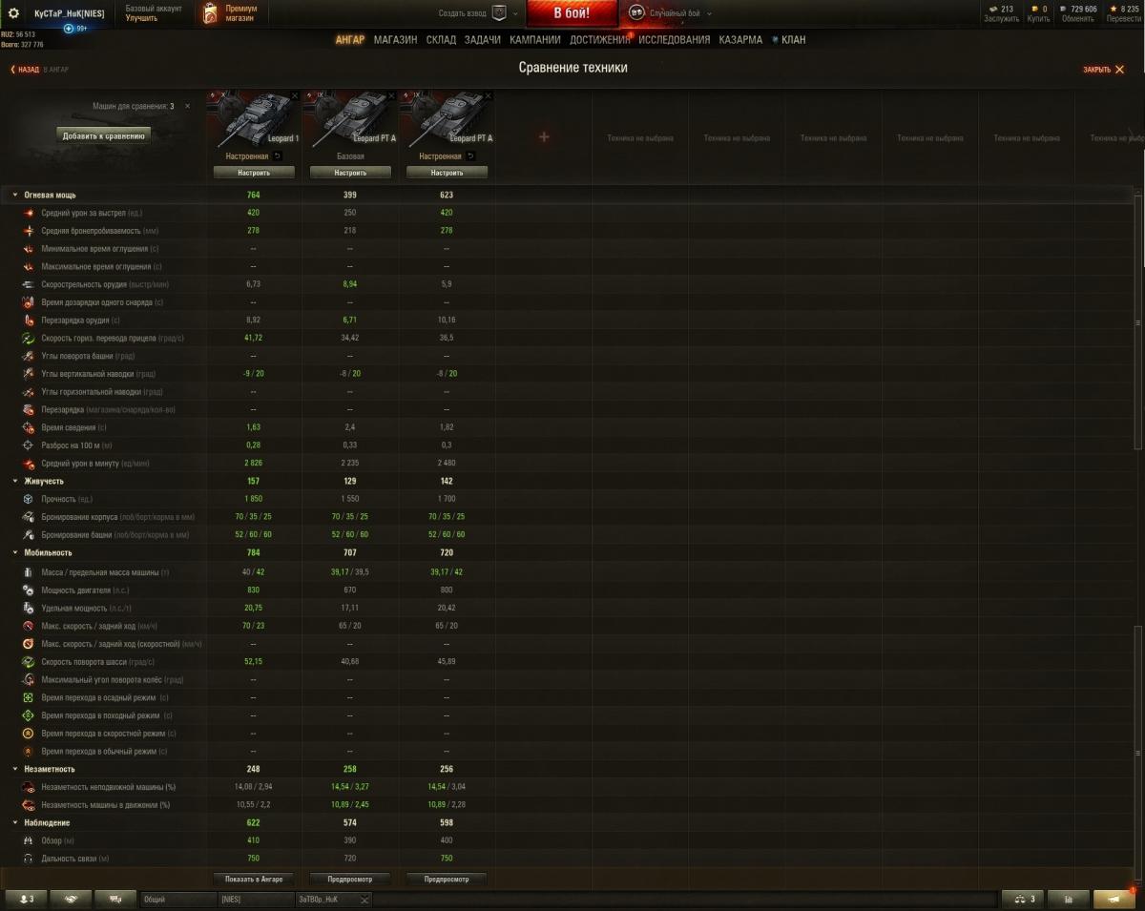Go to the ЗАДАЧИ tab
Image resolution: width=1145 pixels, height=911 pixels.
coord(483,40)
